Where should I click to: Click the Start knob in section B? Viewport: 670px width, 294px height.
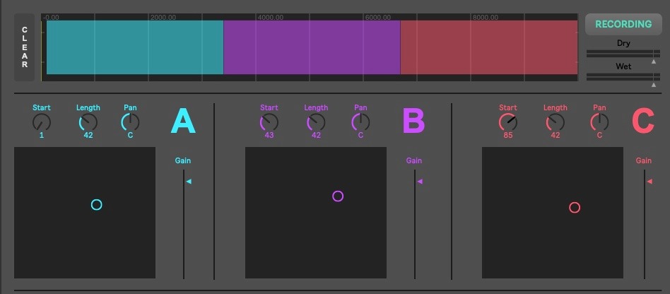click(269, 122)
